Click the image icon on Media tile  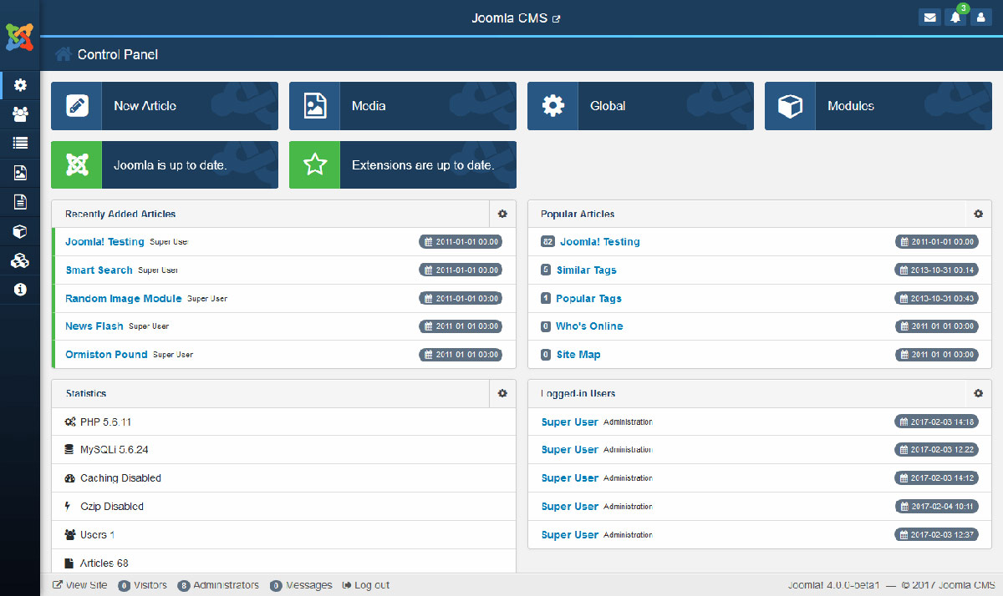pyautogui.click(x=314, y=106)
